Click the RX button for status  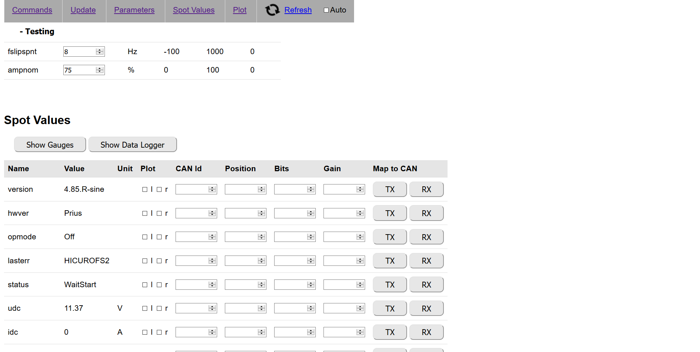[426, 285]
